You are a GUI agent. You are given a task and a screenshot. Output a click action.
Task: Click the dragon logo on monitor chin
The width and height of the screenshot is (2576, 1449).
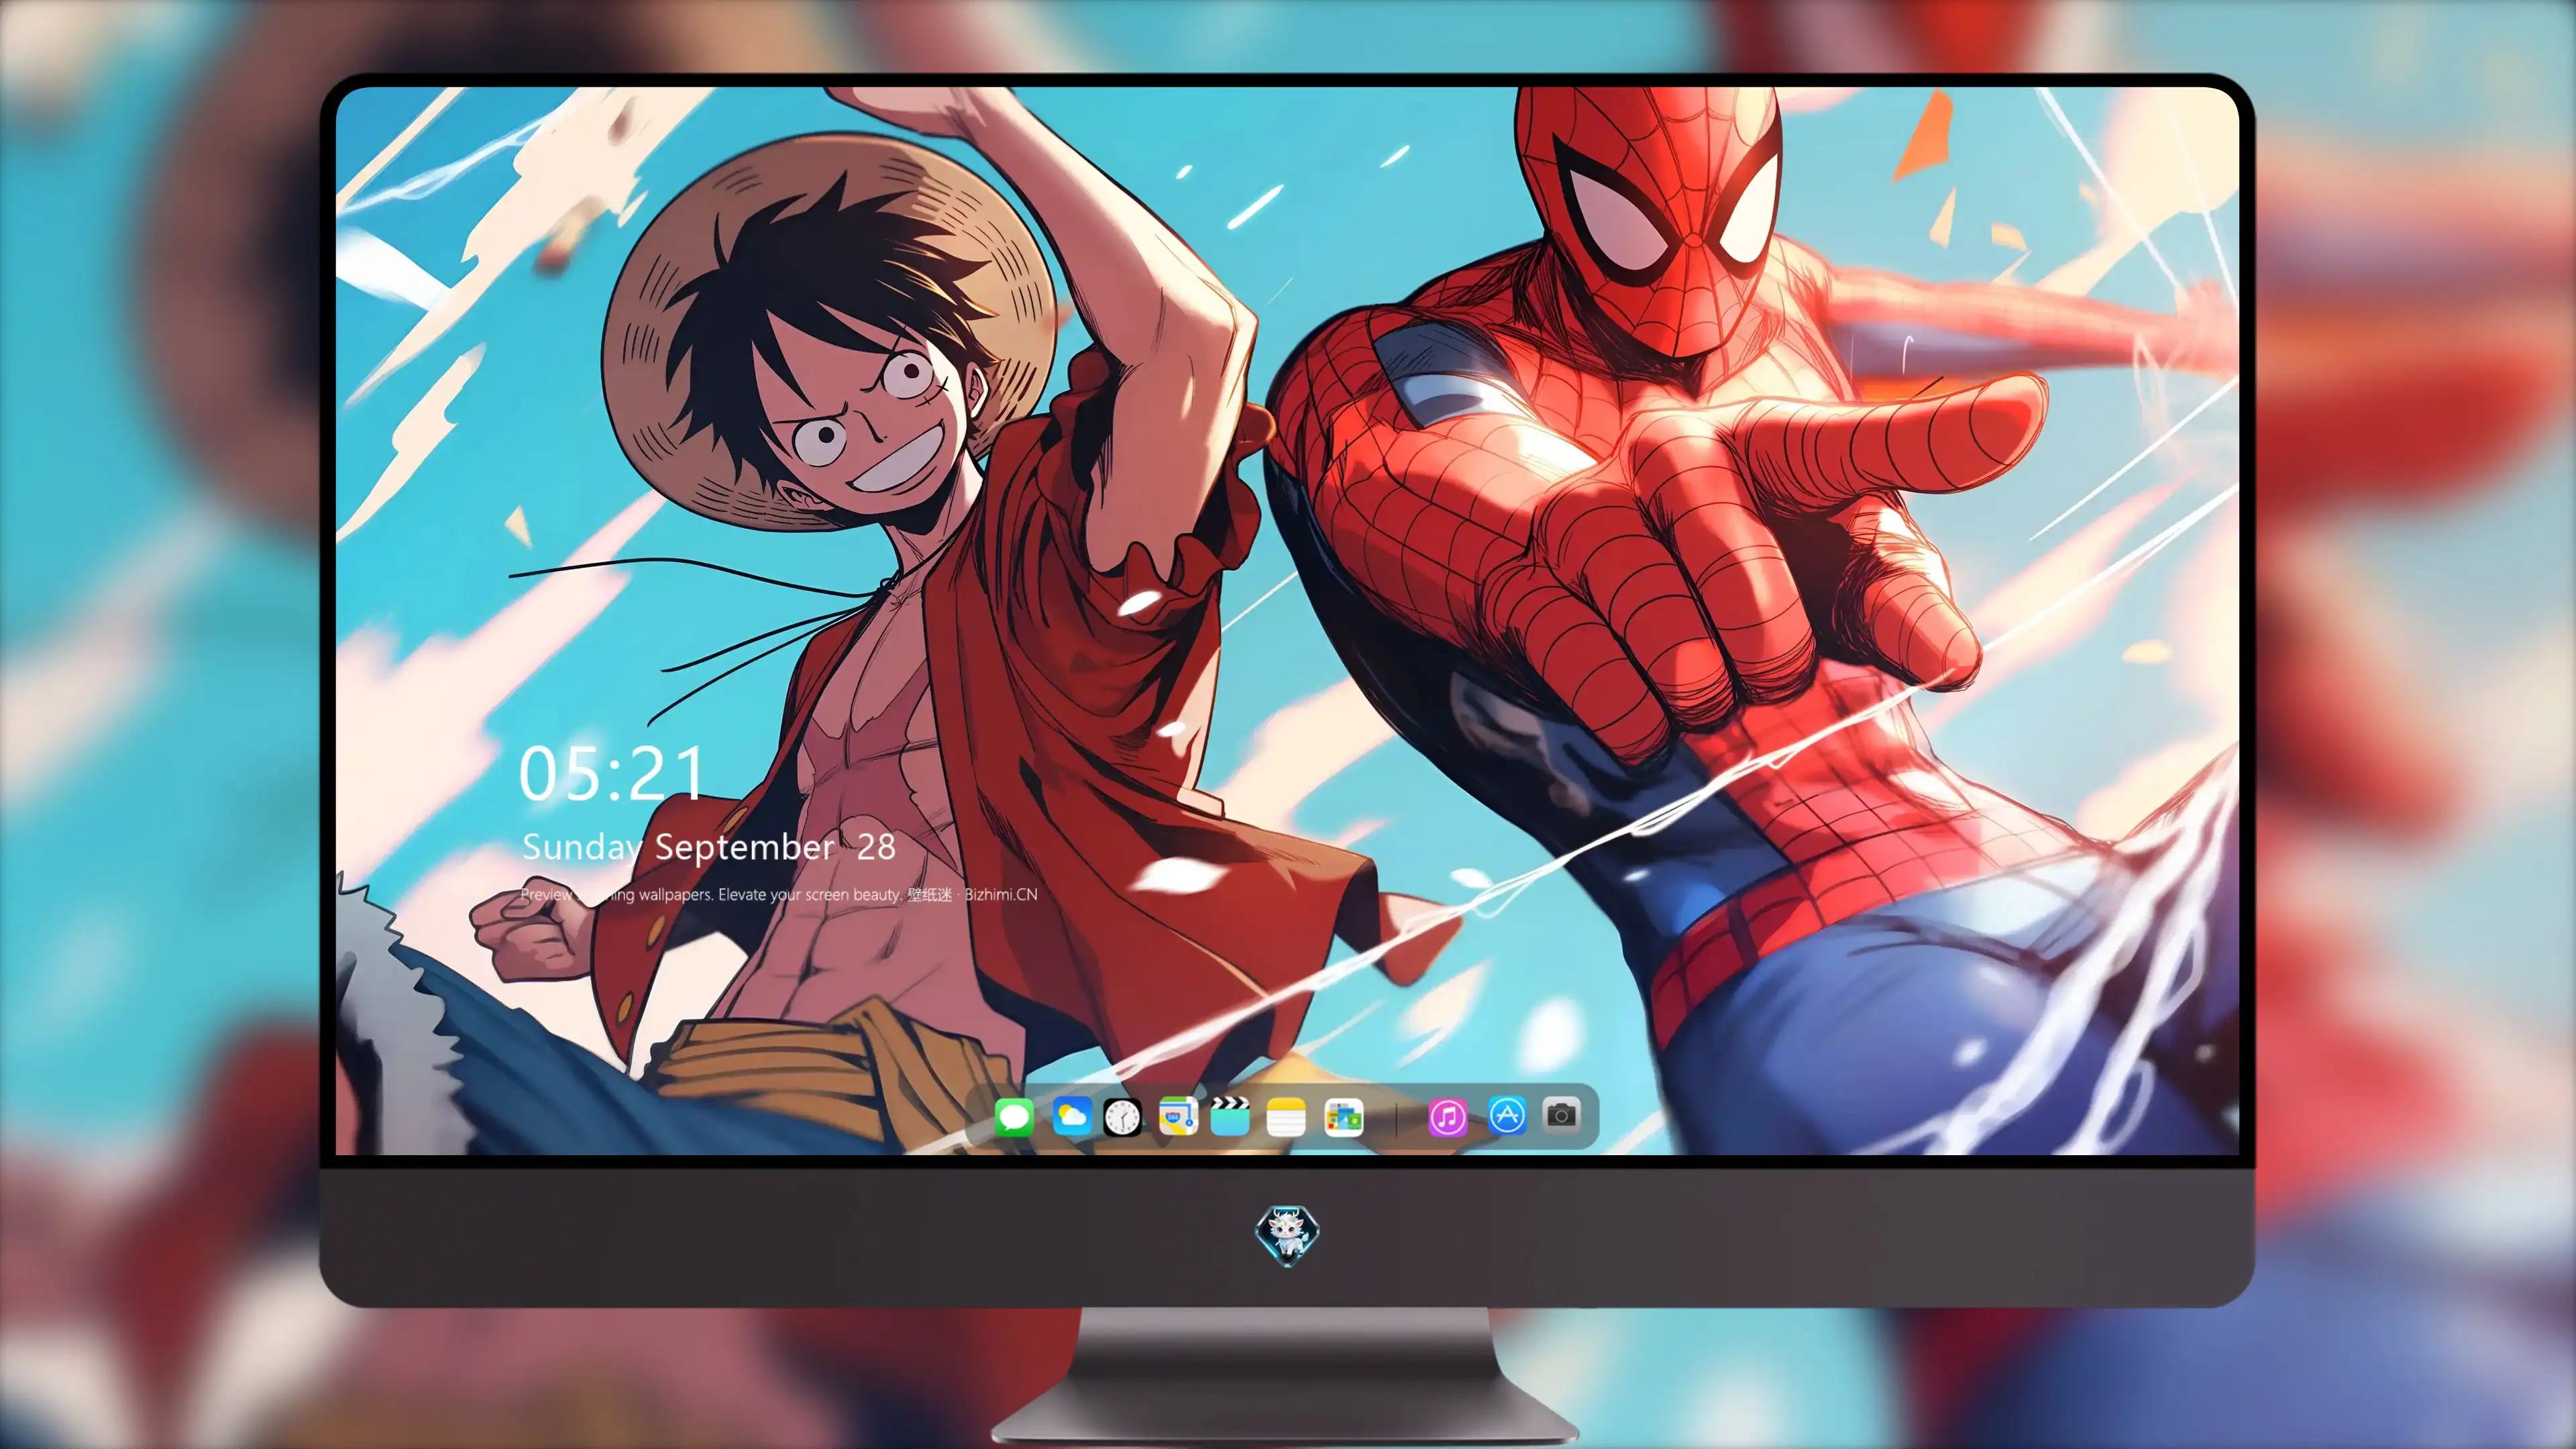click(1287, 1235)
